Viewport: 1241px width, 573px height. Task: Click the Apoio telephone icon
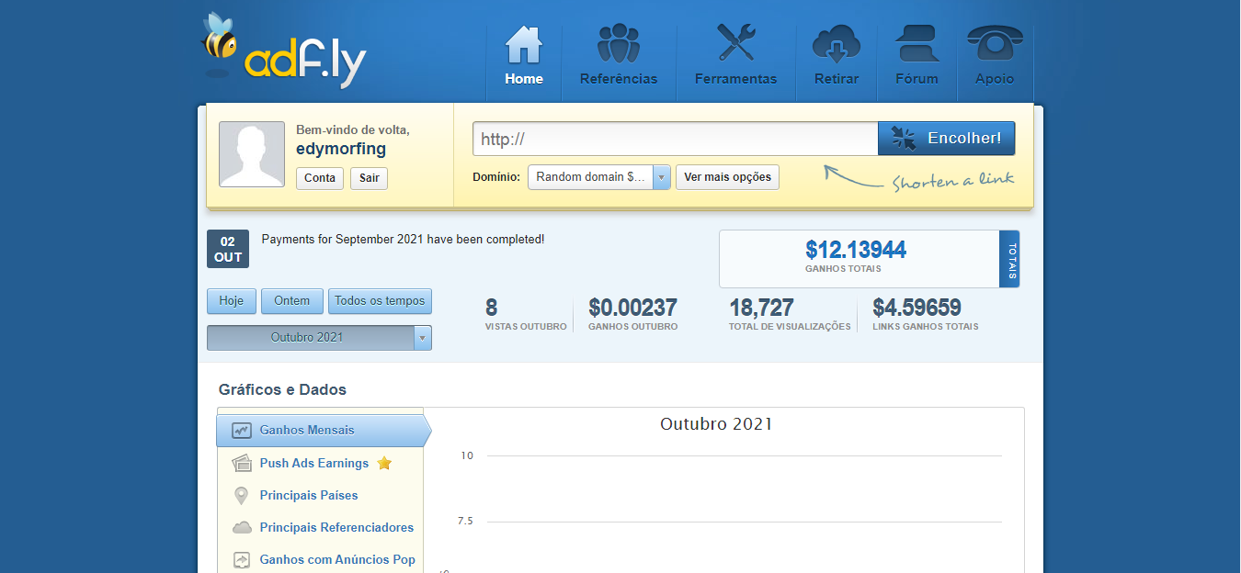pos(995,44)
